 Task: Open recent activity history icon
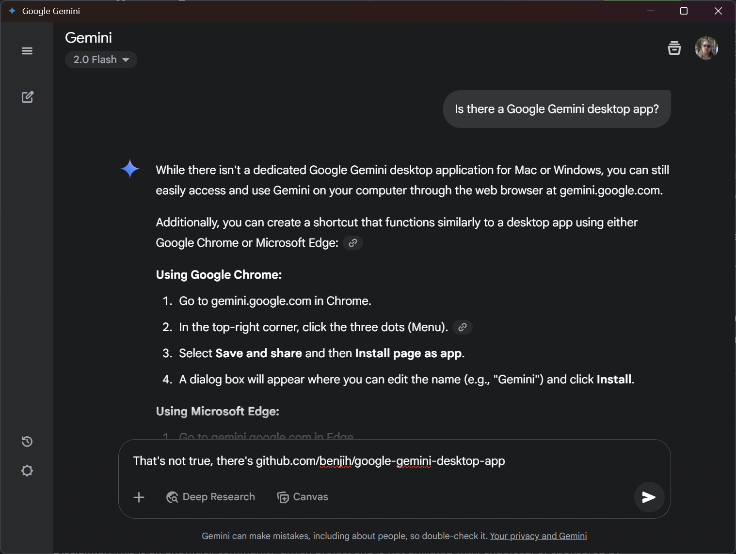[x=27, y=442]
